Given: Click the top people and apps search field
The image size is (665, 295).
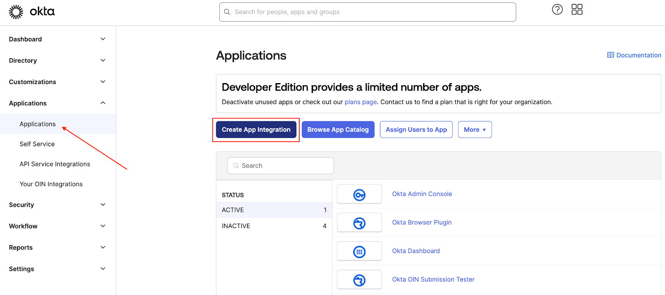Looking at the screenshot, I should (x=367, y=12).
